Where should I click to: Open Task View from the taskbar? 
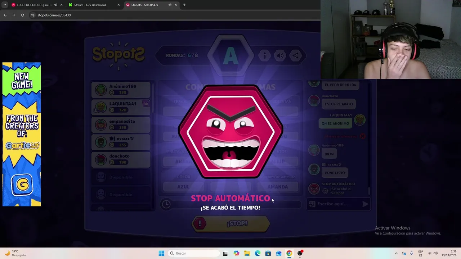225,253
